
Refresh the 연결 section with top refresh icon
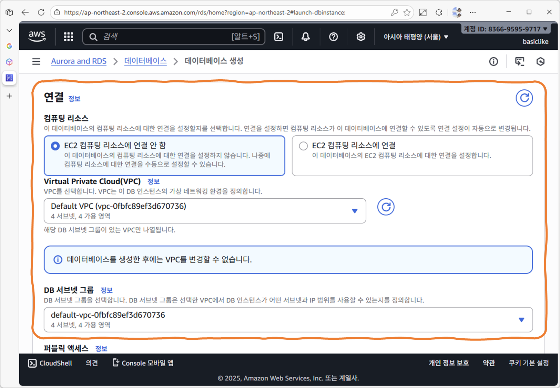[x=524, y=98]
